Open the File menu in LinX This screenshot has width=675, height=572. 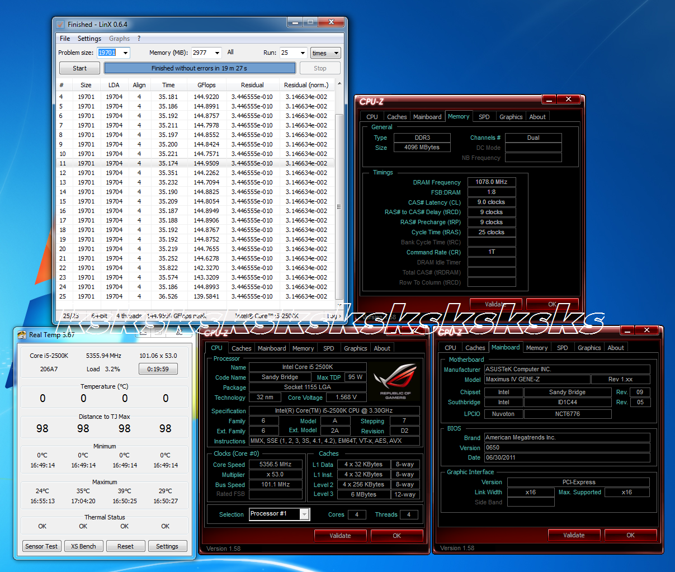65,39
